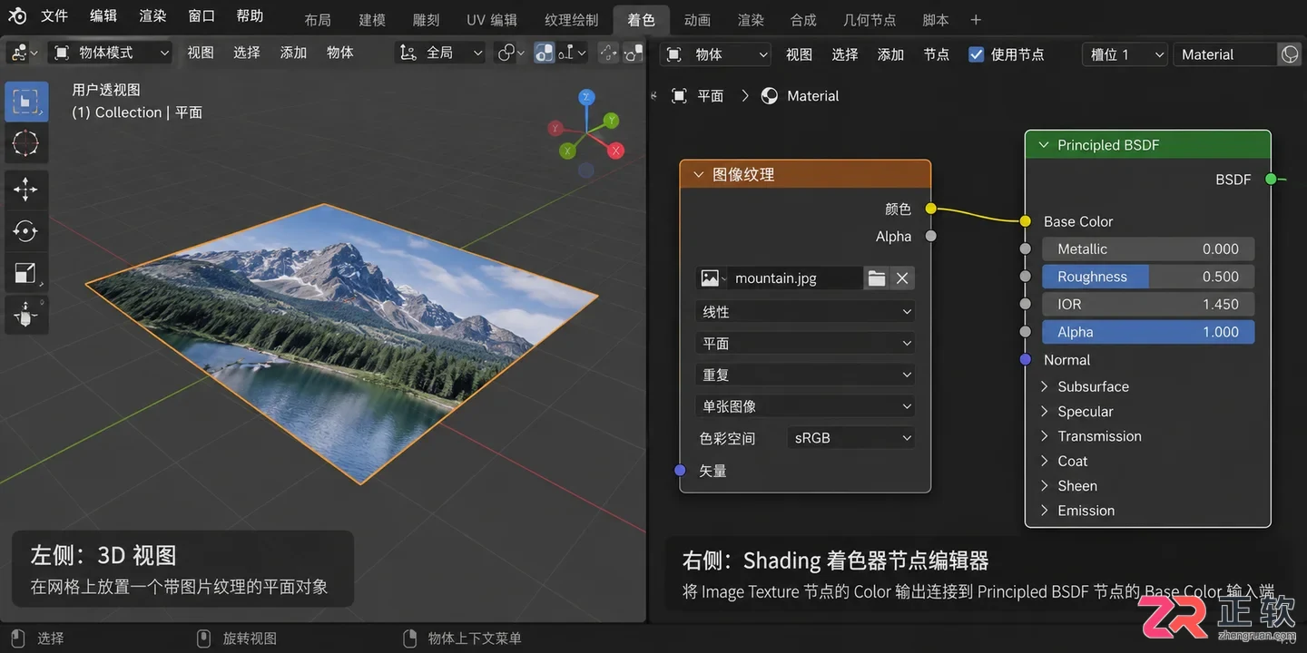The width and height of the screenshot is (1307, 653).
Task: Click the 平面 breadcrumb object icon
Action: click(x=679, y=96)
